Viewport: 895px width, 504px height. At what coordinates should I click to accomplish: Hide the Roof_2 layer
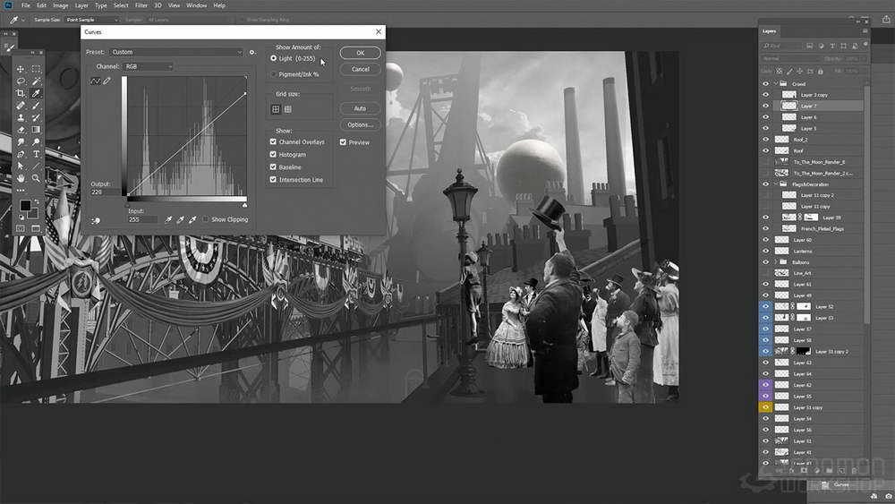(765, 140)
